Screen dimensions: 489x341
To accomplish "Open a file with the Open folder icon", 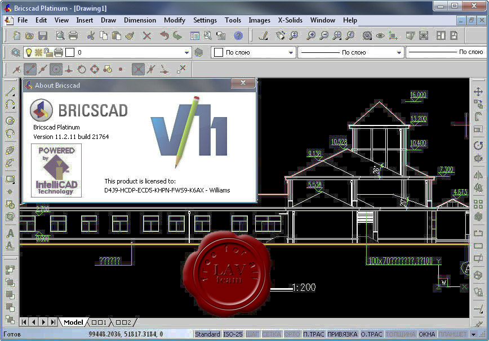I will (30, 35).
